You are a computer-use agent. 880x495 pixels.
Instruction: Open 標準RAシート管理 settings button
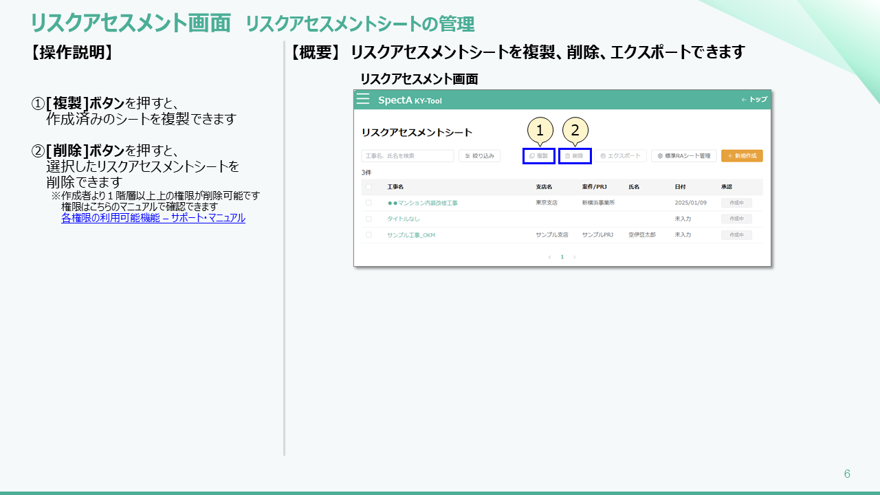click(683, 156)
